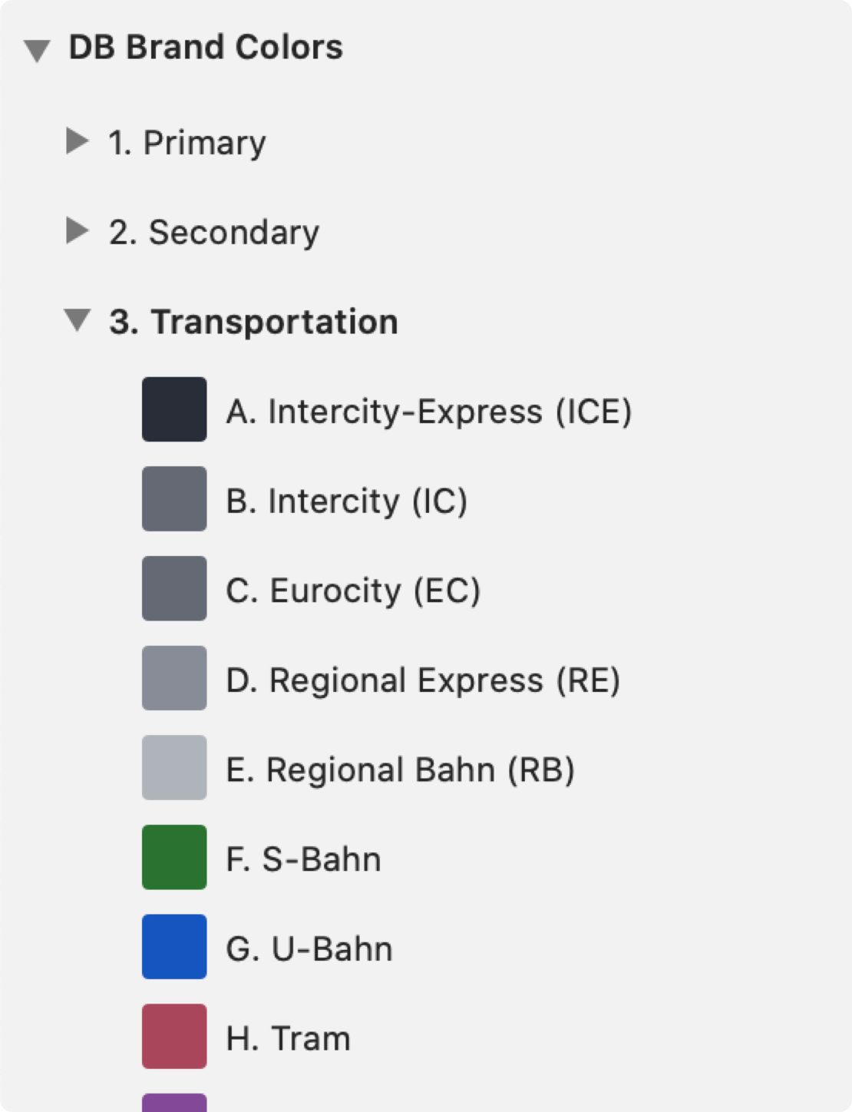Select the DB Brand Colors label
The width and height of the screenshot is (852, 1112).
click(206, 48)
